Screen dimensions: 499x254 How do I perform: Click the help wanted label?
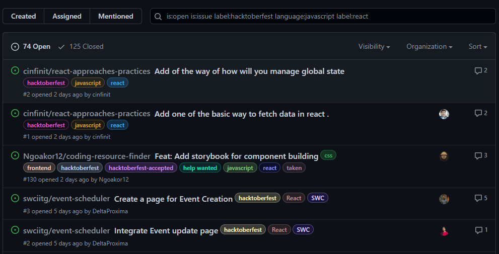(x=200, y=168)
